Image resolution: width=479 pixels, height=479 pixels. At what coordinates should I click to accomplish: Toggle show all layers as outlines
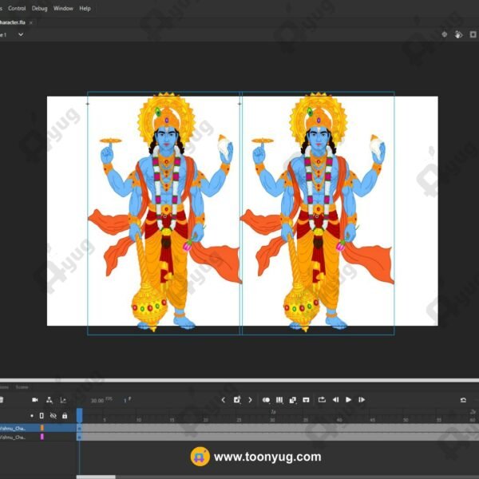42,416
